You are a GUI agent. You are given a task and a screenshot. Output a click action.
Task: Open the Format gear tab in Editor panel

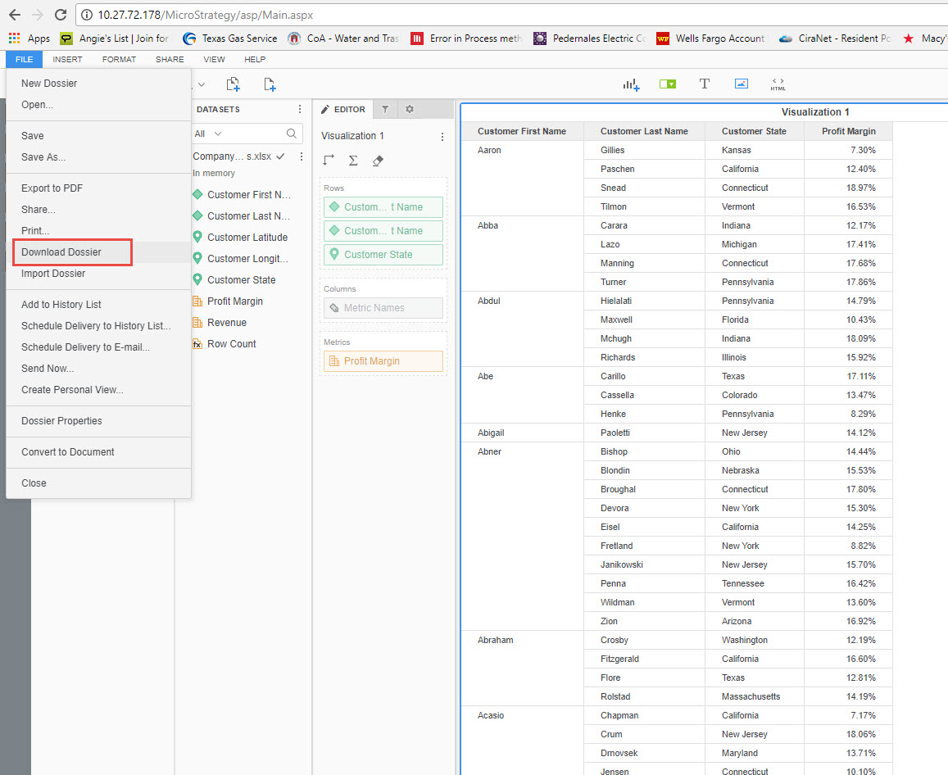(x=410, y=109)
